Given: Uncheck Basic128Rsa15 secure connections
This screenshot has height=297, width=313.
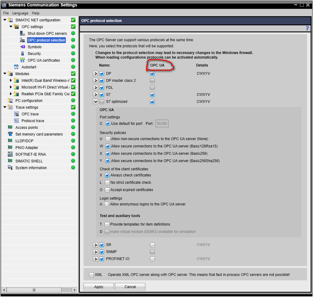Looking at the screenshot, I should [108, 146].
